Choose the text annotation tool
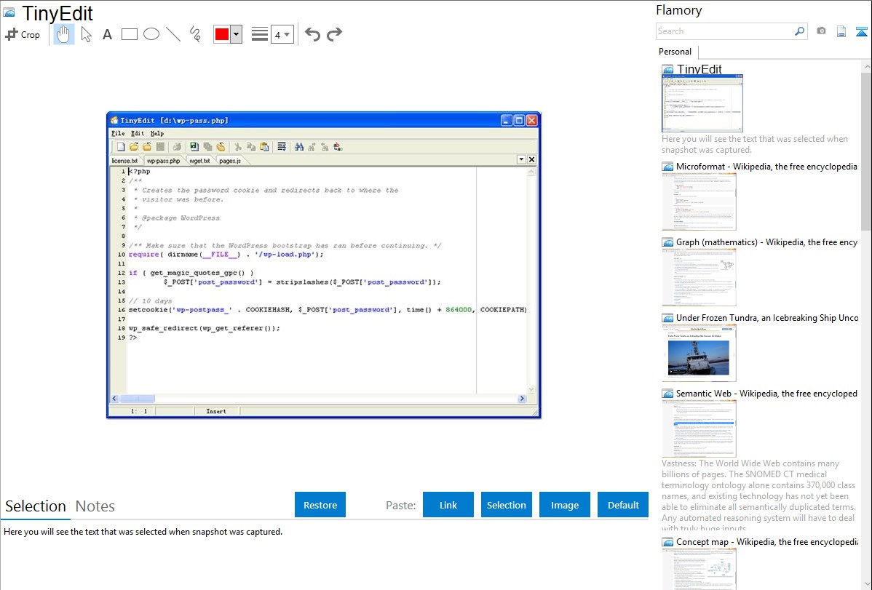Screen dimensions: 872x590 click(x=107, y=34)
